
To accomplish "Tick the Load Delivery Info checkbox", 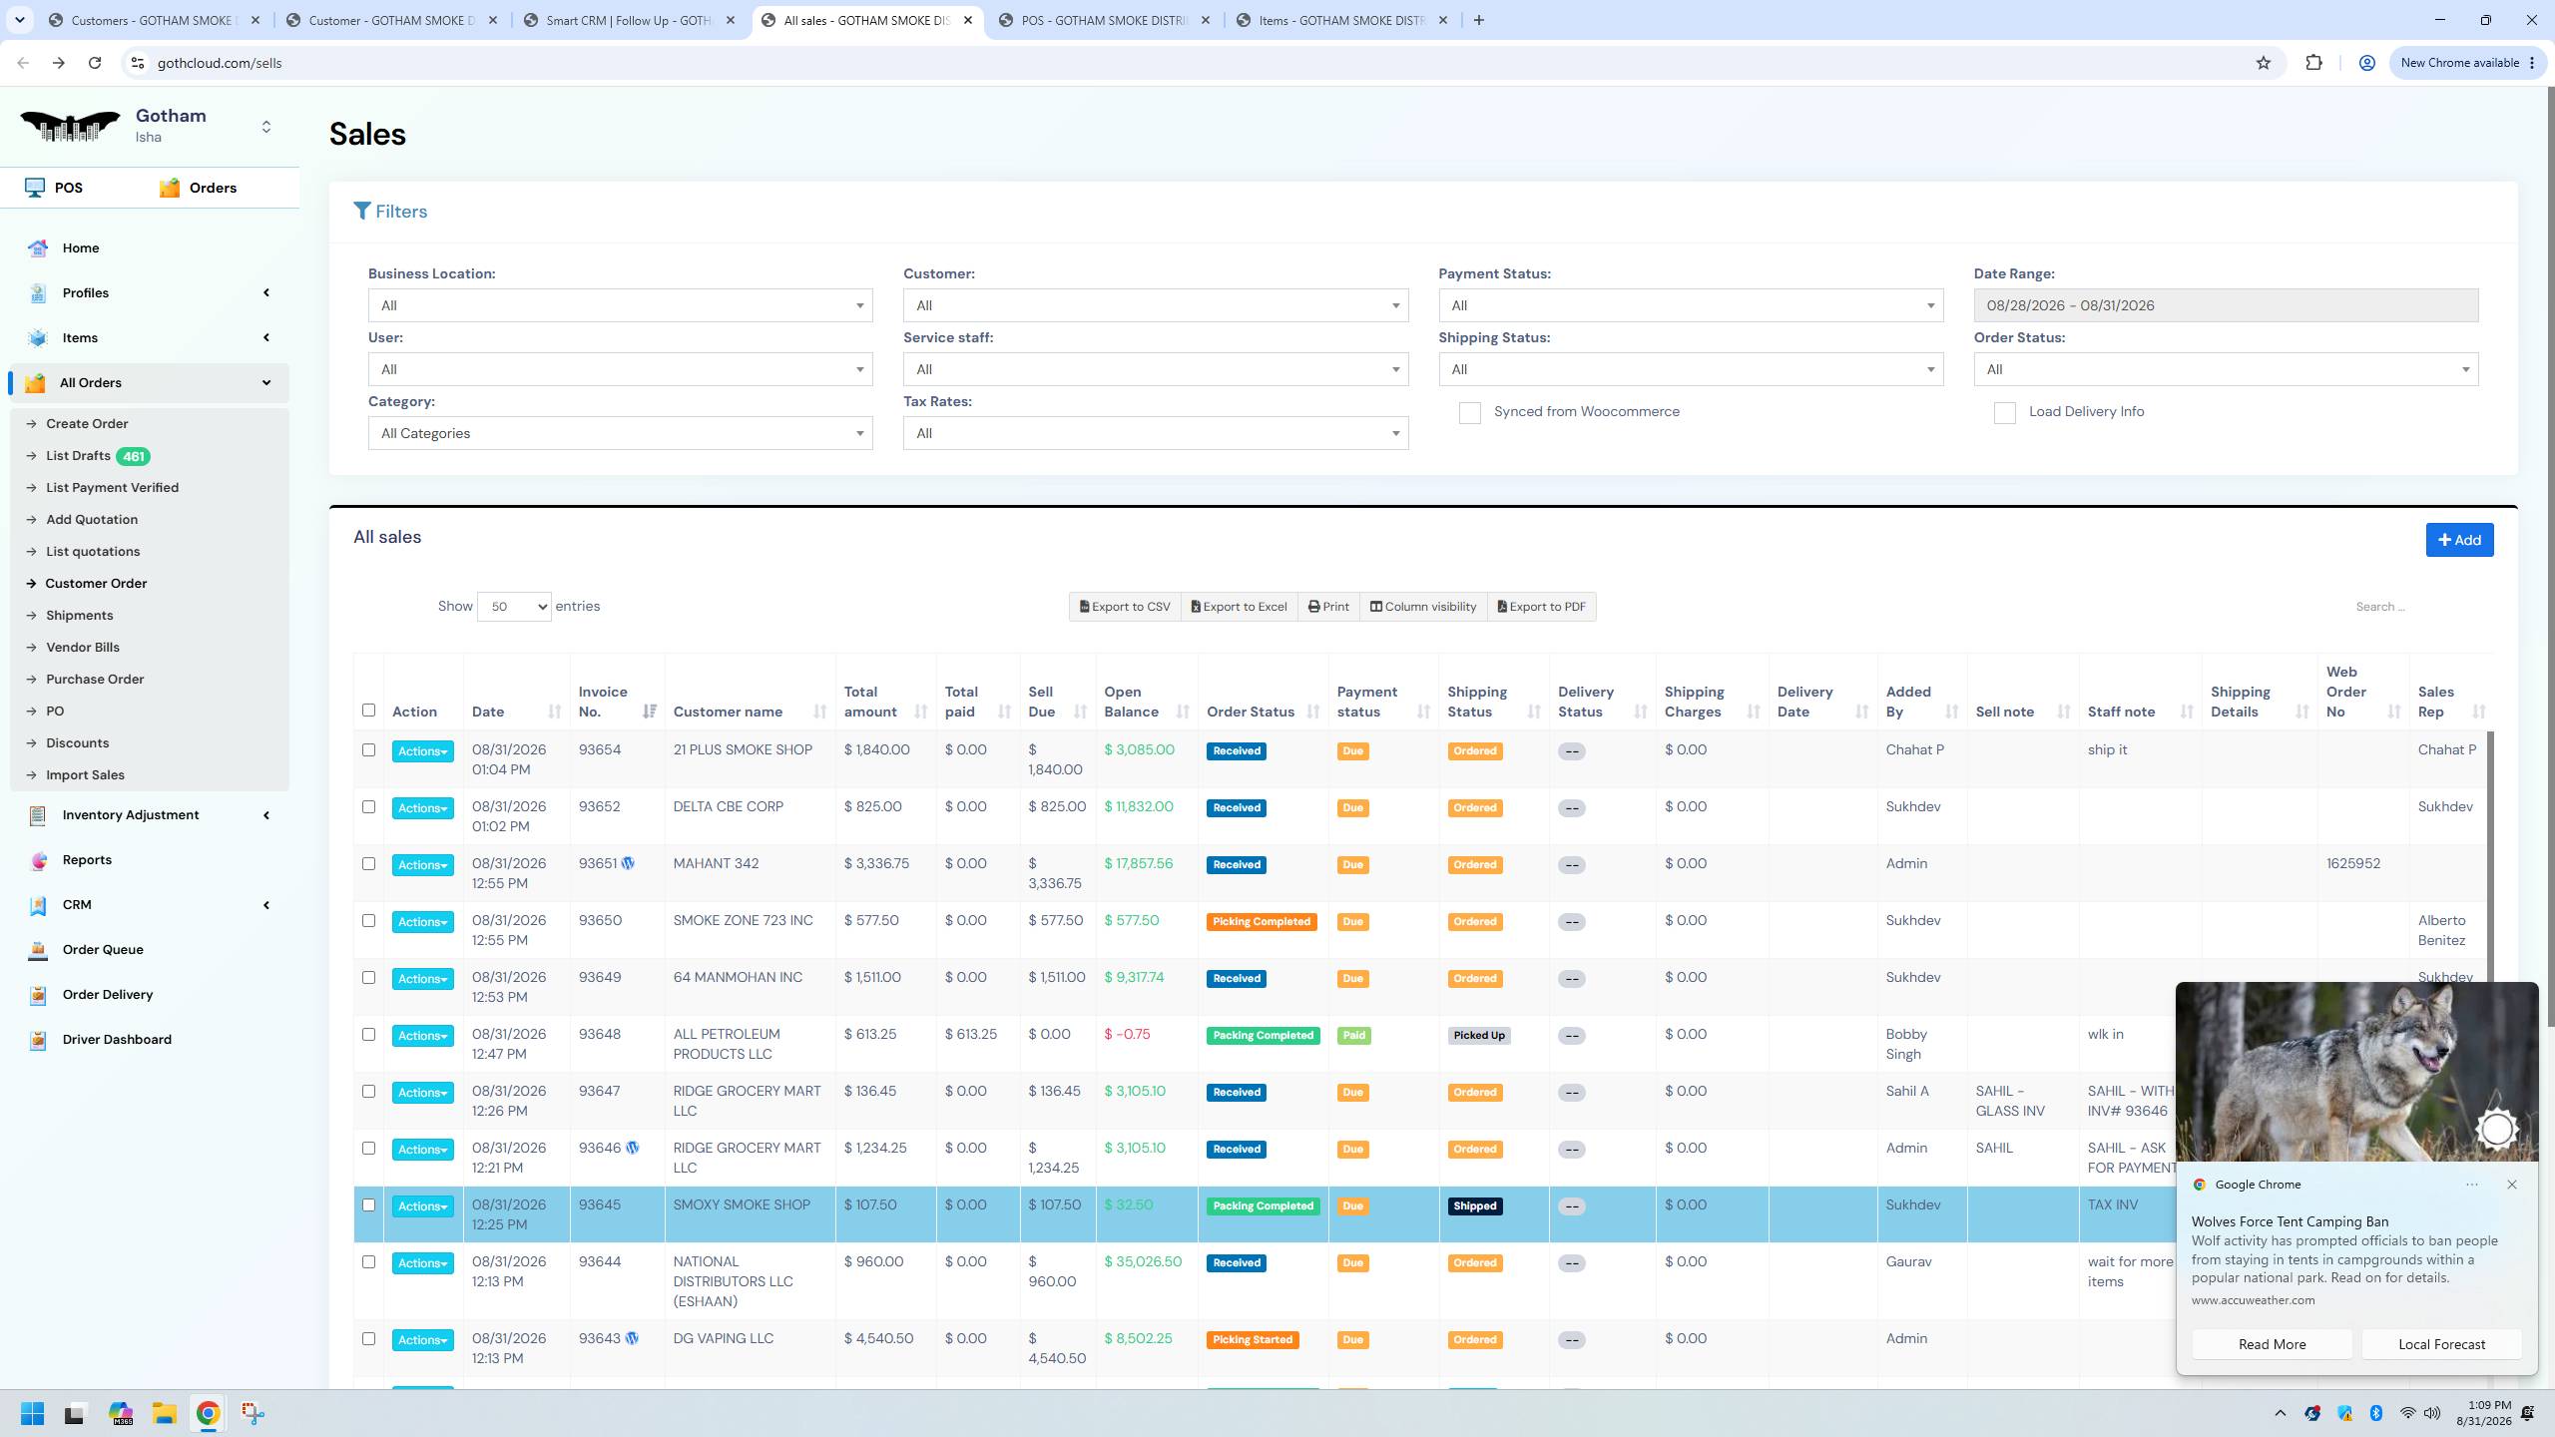I will coord(2004,413).
